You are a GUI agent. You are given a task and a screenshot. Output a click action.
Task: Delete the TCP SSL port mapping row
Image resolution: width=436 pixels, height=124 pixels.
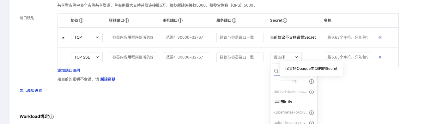click(x=380, y=57)
